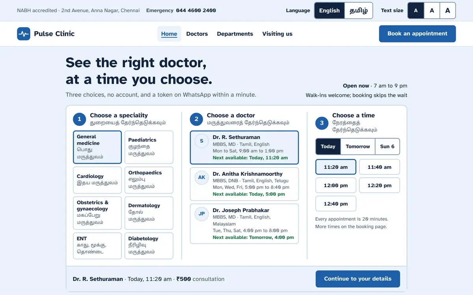Screen dimensions: 473x295
Task: Switch language to English
Action: 330,11
